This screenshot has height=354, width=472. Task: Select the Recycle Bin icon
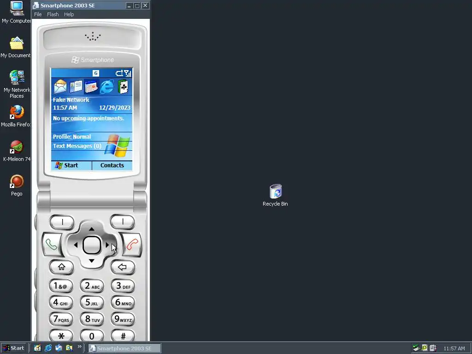(x=275, y=195)
